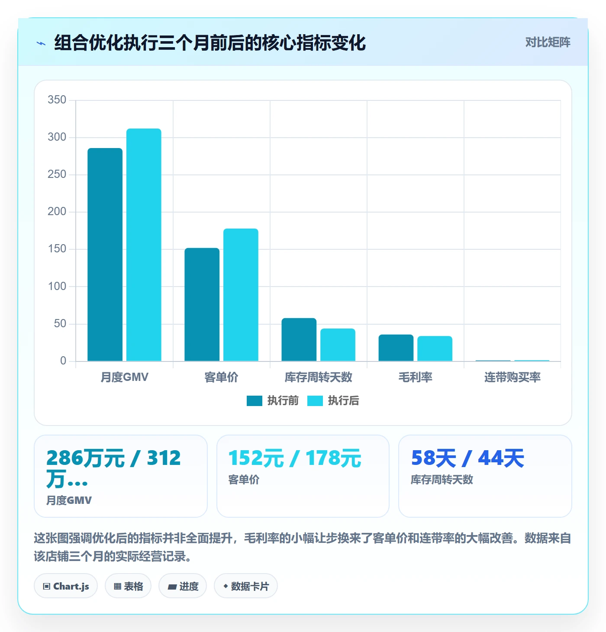This screenshot has width=606, height=632.
Task: Open the 286万元 / 312万 data card
Action: coord(121,476)
